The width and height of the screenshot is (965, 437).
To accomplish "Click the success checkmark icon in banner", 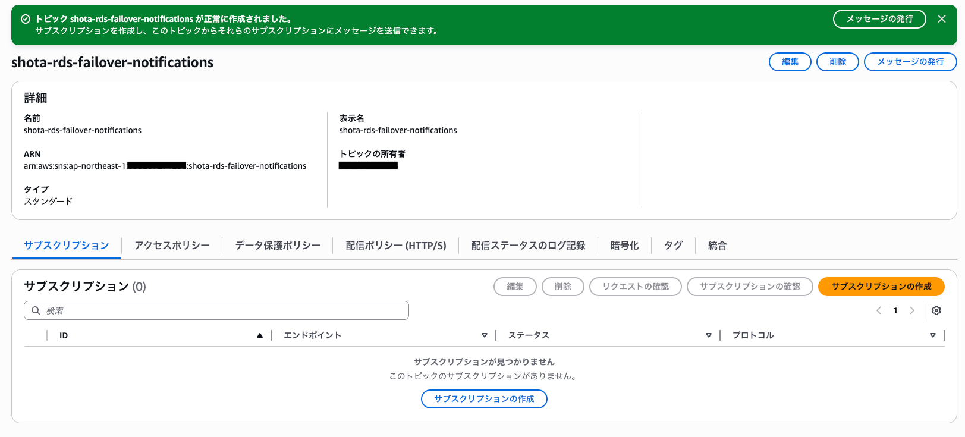I will point(26,19).
